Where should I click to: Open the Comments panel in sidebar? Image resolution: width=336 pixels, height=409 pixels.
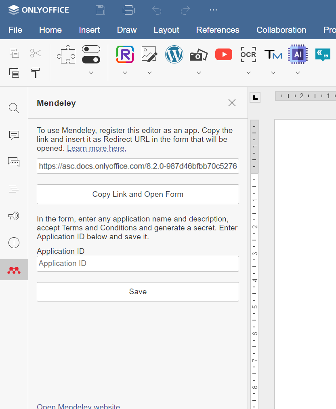tap(14, 135)
